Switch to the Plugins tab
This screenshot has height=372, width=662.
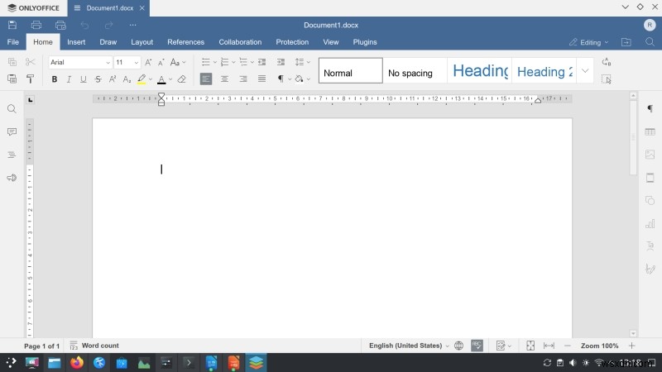(365, 42)
